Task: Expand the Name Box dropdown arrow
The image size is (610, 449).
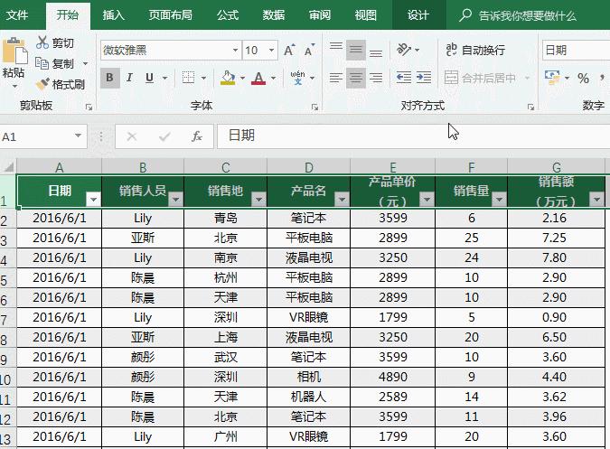Action: (79, 136)
